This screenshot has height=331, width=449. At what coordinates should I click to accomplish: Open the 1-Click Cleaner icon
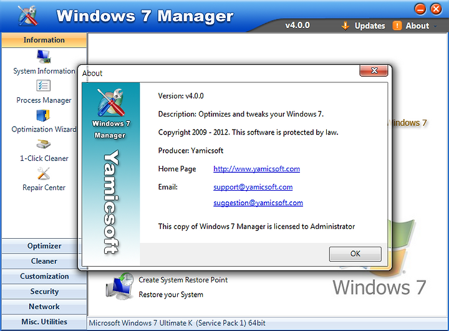[x=44, y=144]
